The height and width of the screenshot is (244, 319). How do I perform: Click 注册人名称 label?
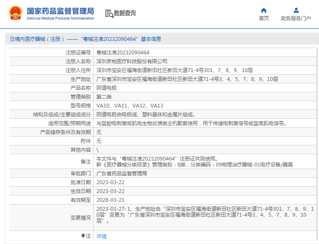pyautogui.click(x=78, y=62)
